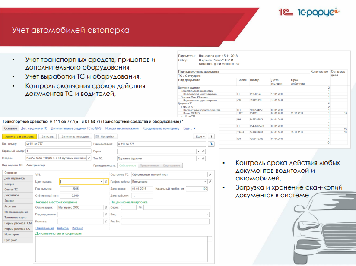Screen dimensions: 356x266
Task: Switch to the Документы side tab
Action: (x=12, y=195)
